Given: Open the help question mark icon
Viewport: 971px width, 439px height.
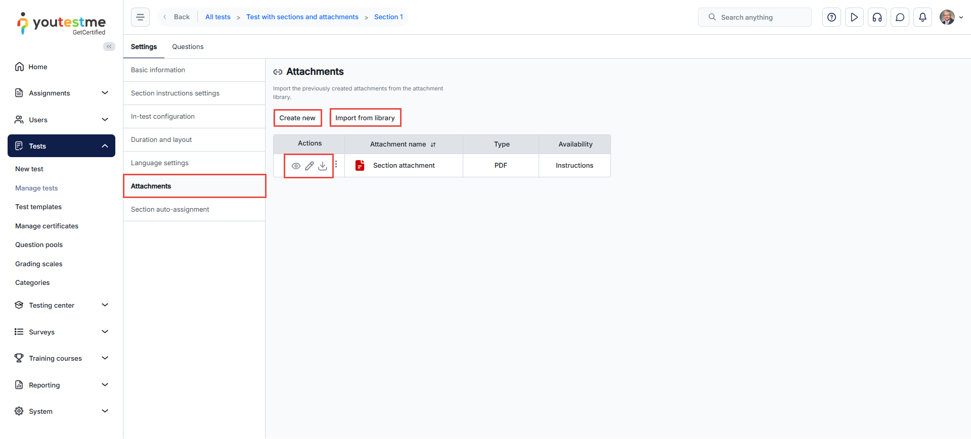Looking at the screenshot, I should [x=831, y=17].
